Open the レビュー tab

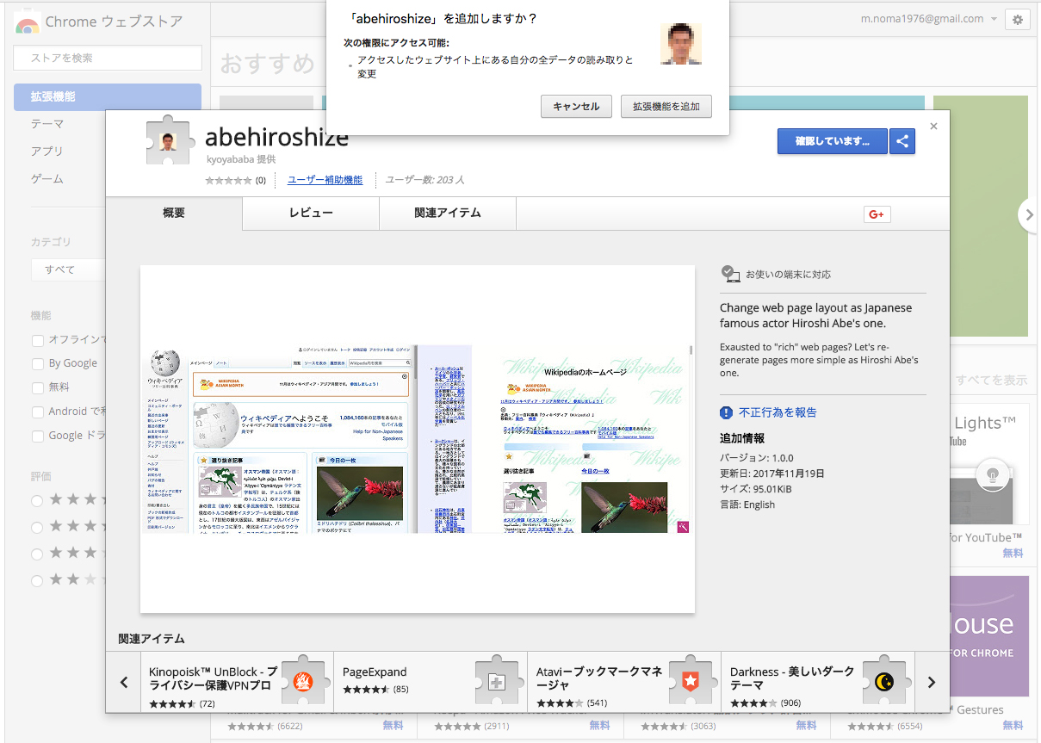tap(311, 213)
